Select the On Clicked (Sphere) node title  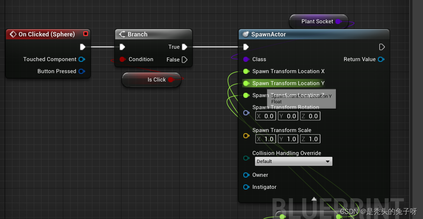tap(47, 34)
